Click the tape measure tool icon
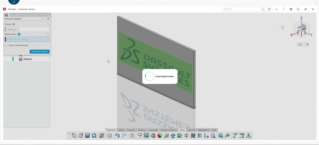319x145 pixels. 166,136
